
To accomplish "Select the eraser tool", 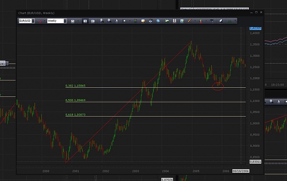I will 221,21.
